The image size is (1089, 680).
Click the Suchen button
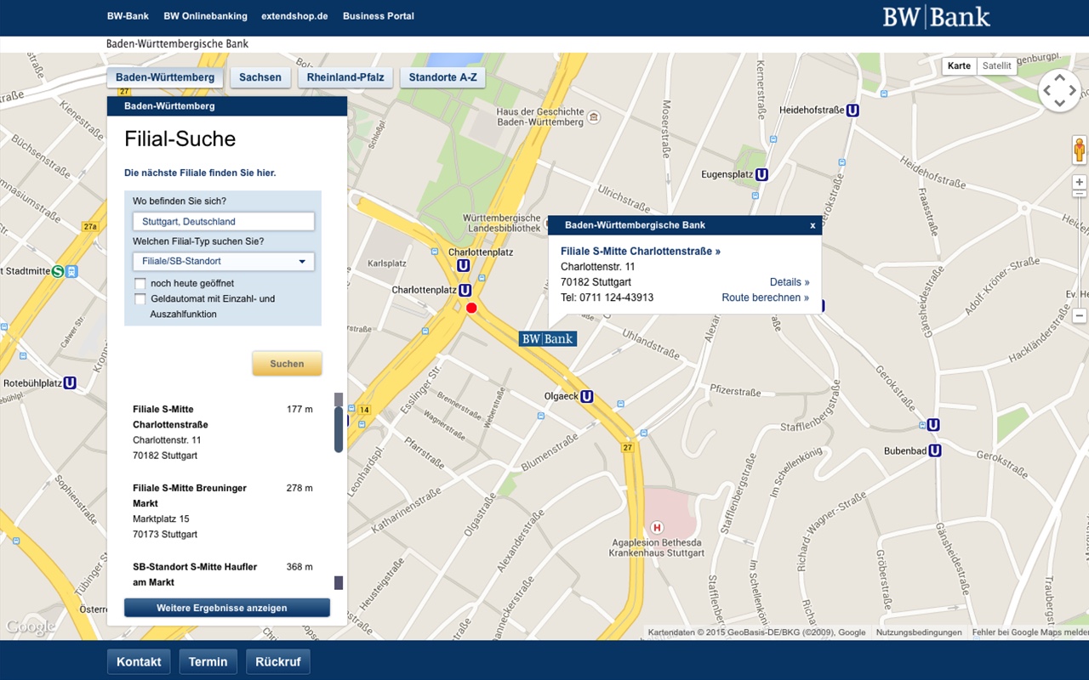pos(287,364)
